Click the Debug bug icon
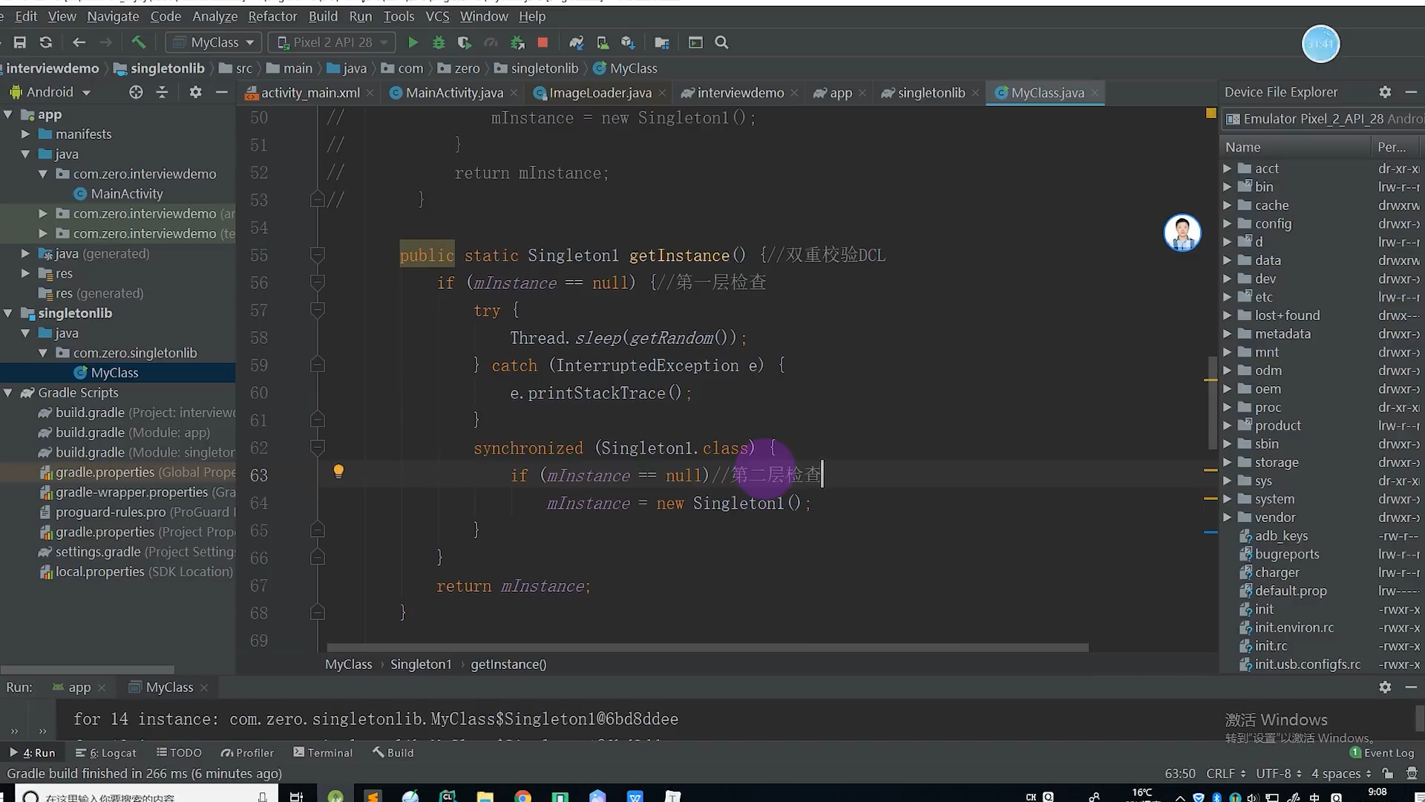1425x802 pixels. coord(439,42)
